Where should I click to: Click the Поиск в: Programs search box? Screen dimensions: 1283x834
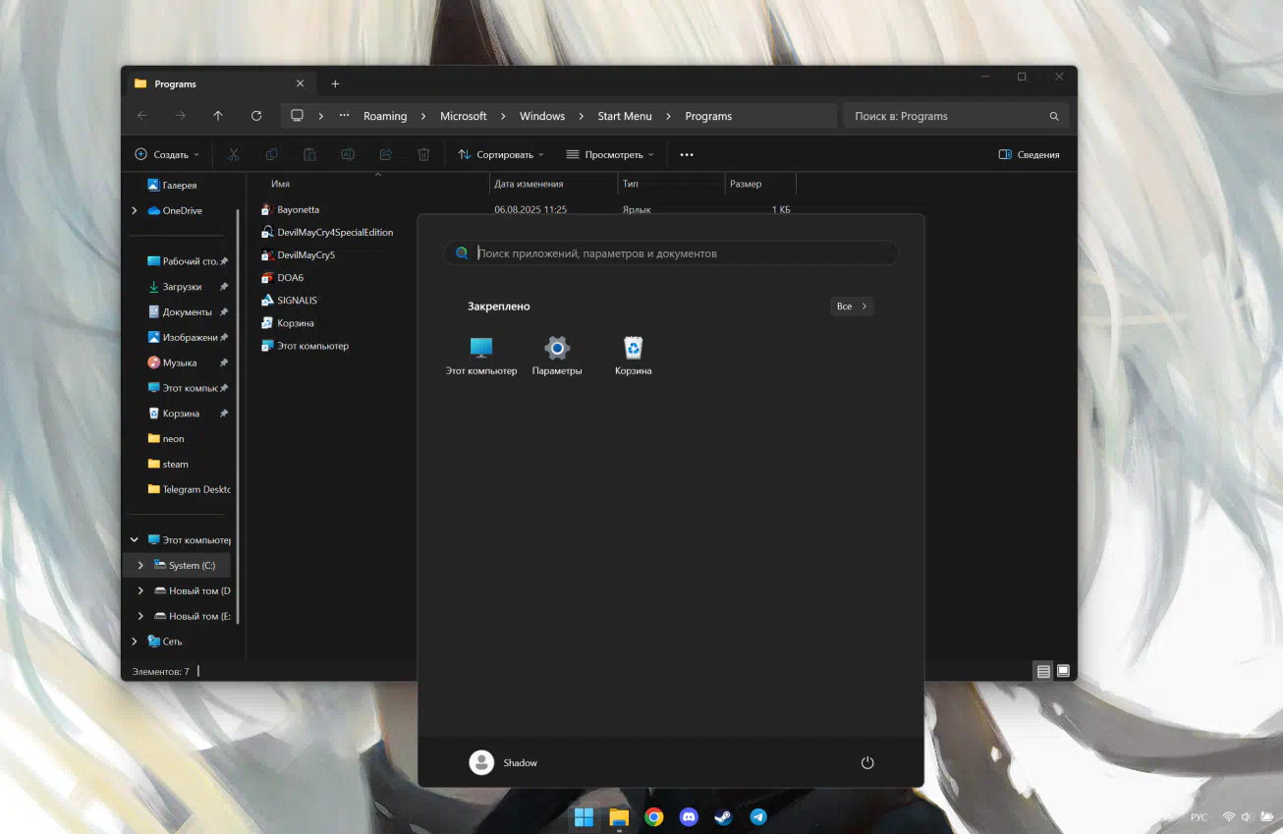tap(956, 116)
